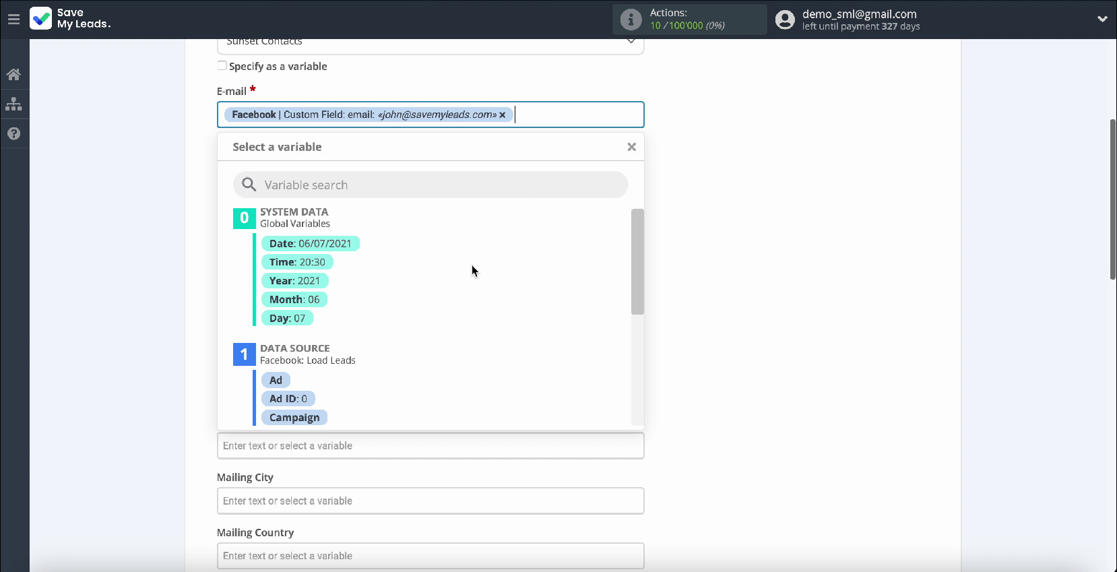1117x572 pixels.
Task: Focus the Mailing City input field
Action: [x=430, y=501]
